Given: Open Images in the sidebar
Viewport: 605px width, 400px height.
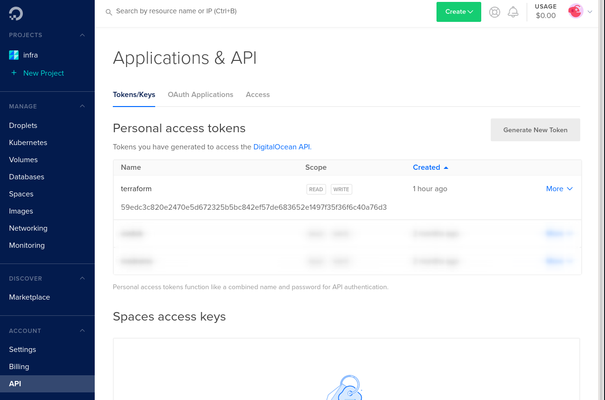Looking at the screenshot, I should pos(21,211).
